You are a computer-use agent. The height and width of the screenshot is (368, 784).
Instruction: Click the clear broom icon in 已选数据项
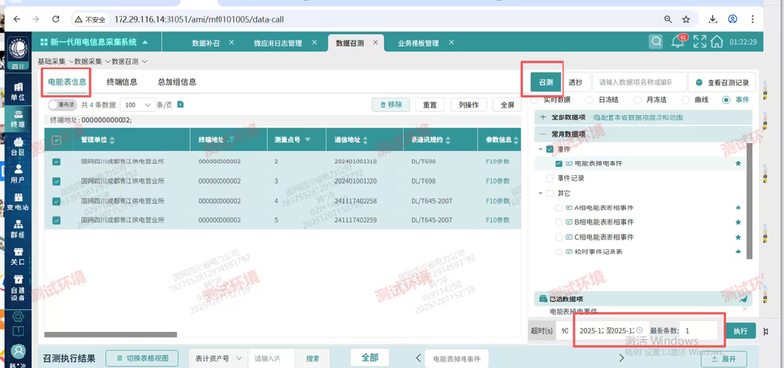pyautogui.click(x=744, y=299)
